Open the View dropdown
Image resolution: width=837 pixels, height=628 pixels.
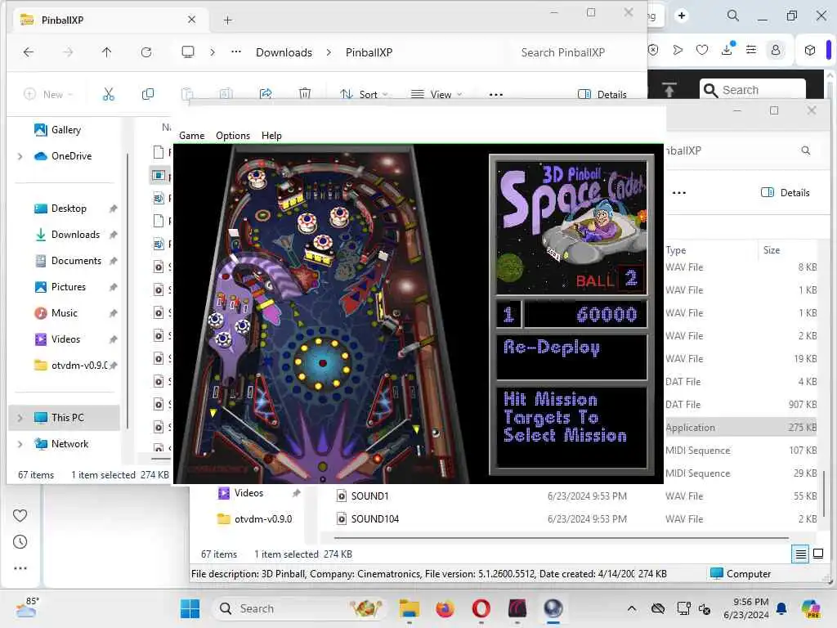click(436, 95)
